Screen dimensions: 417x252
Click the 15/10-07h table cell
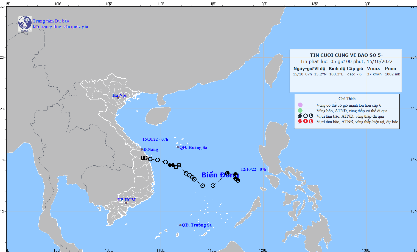pos(302,74)
